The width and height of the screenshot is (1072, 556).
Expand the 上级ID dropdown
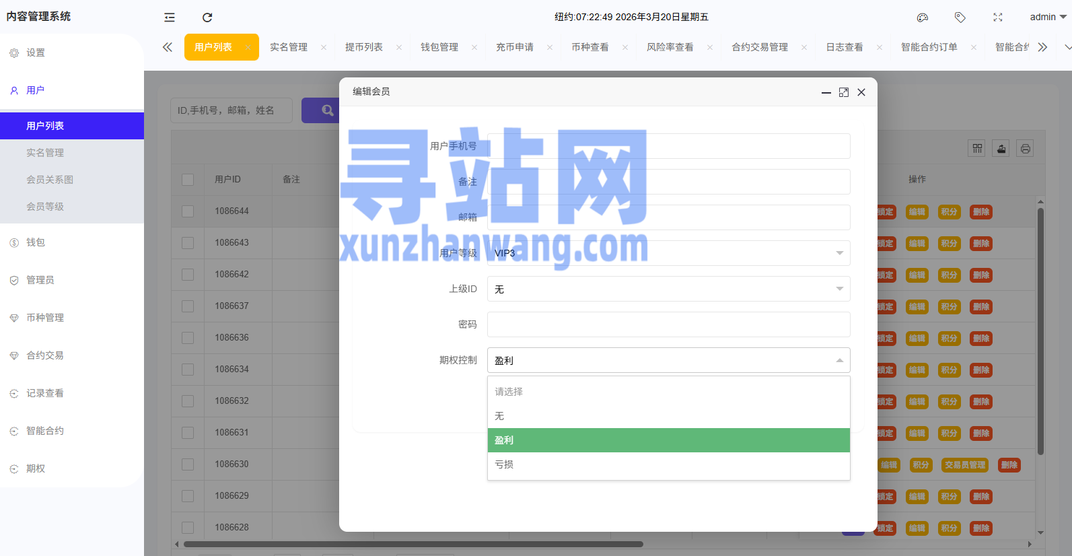[x=668, y=289]
